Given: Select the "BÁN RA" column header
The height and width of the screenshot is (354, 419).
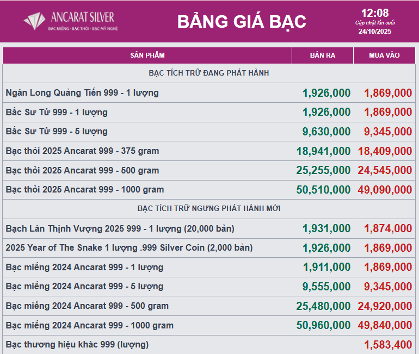Looking at the screenshot, I should tap(322, 55).
